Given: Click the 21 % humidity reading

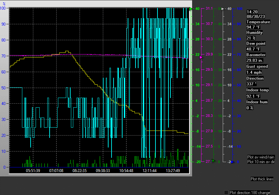Looking at the screenshot, I should tap(251, 38).
